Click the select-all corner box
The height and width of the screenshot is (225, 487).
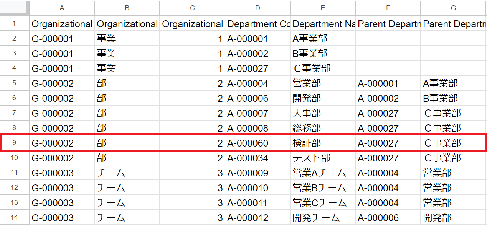coord(14,8)
